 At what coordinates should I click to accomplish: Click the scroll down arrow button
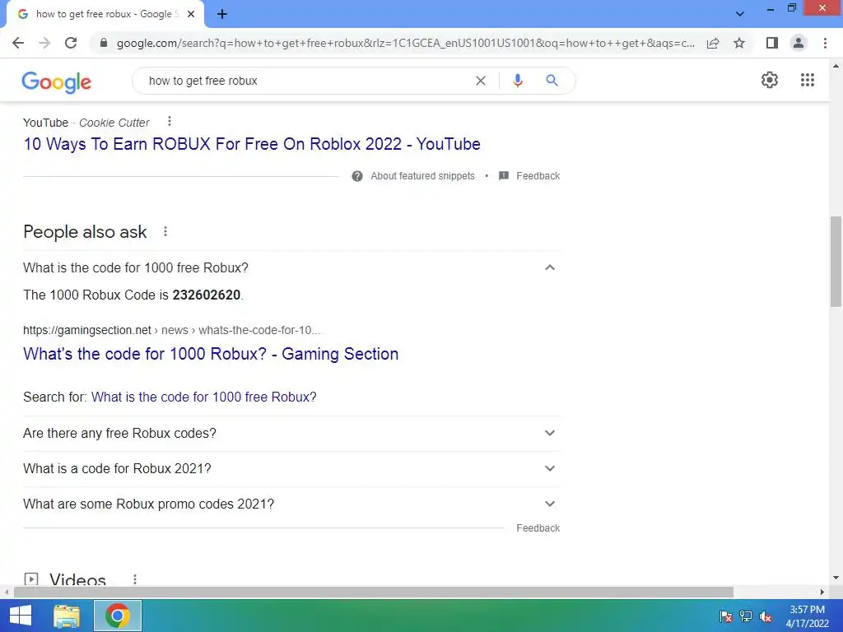click(x=836, y=579)
